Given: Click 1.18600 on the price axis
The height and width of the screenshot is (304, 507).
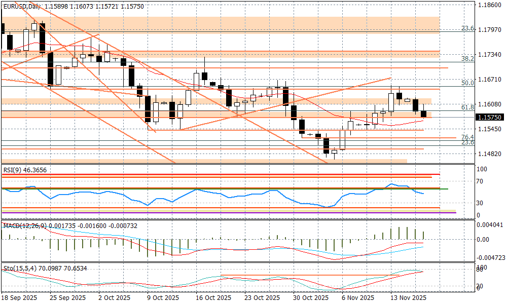Looking at the screenshot, I should (490, 5).
